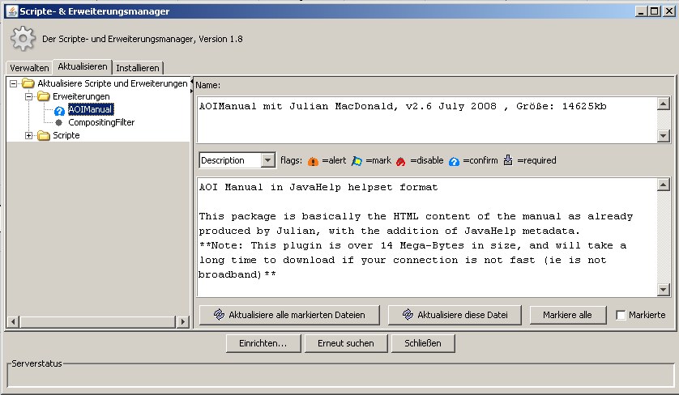Image resolution: width=679 pixels, height=395 pixels.
Task: Maximize the Scripte- & Erweiterungsmanager window
Action: point(655,11)
